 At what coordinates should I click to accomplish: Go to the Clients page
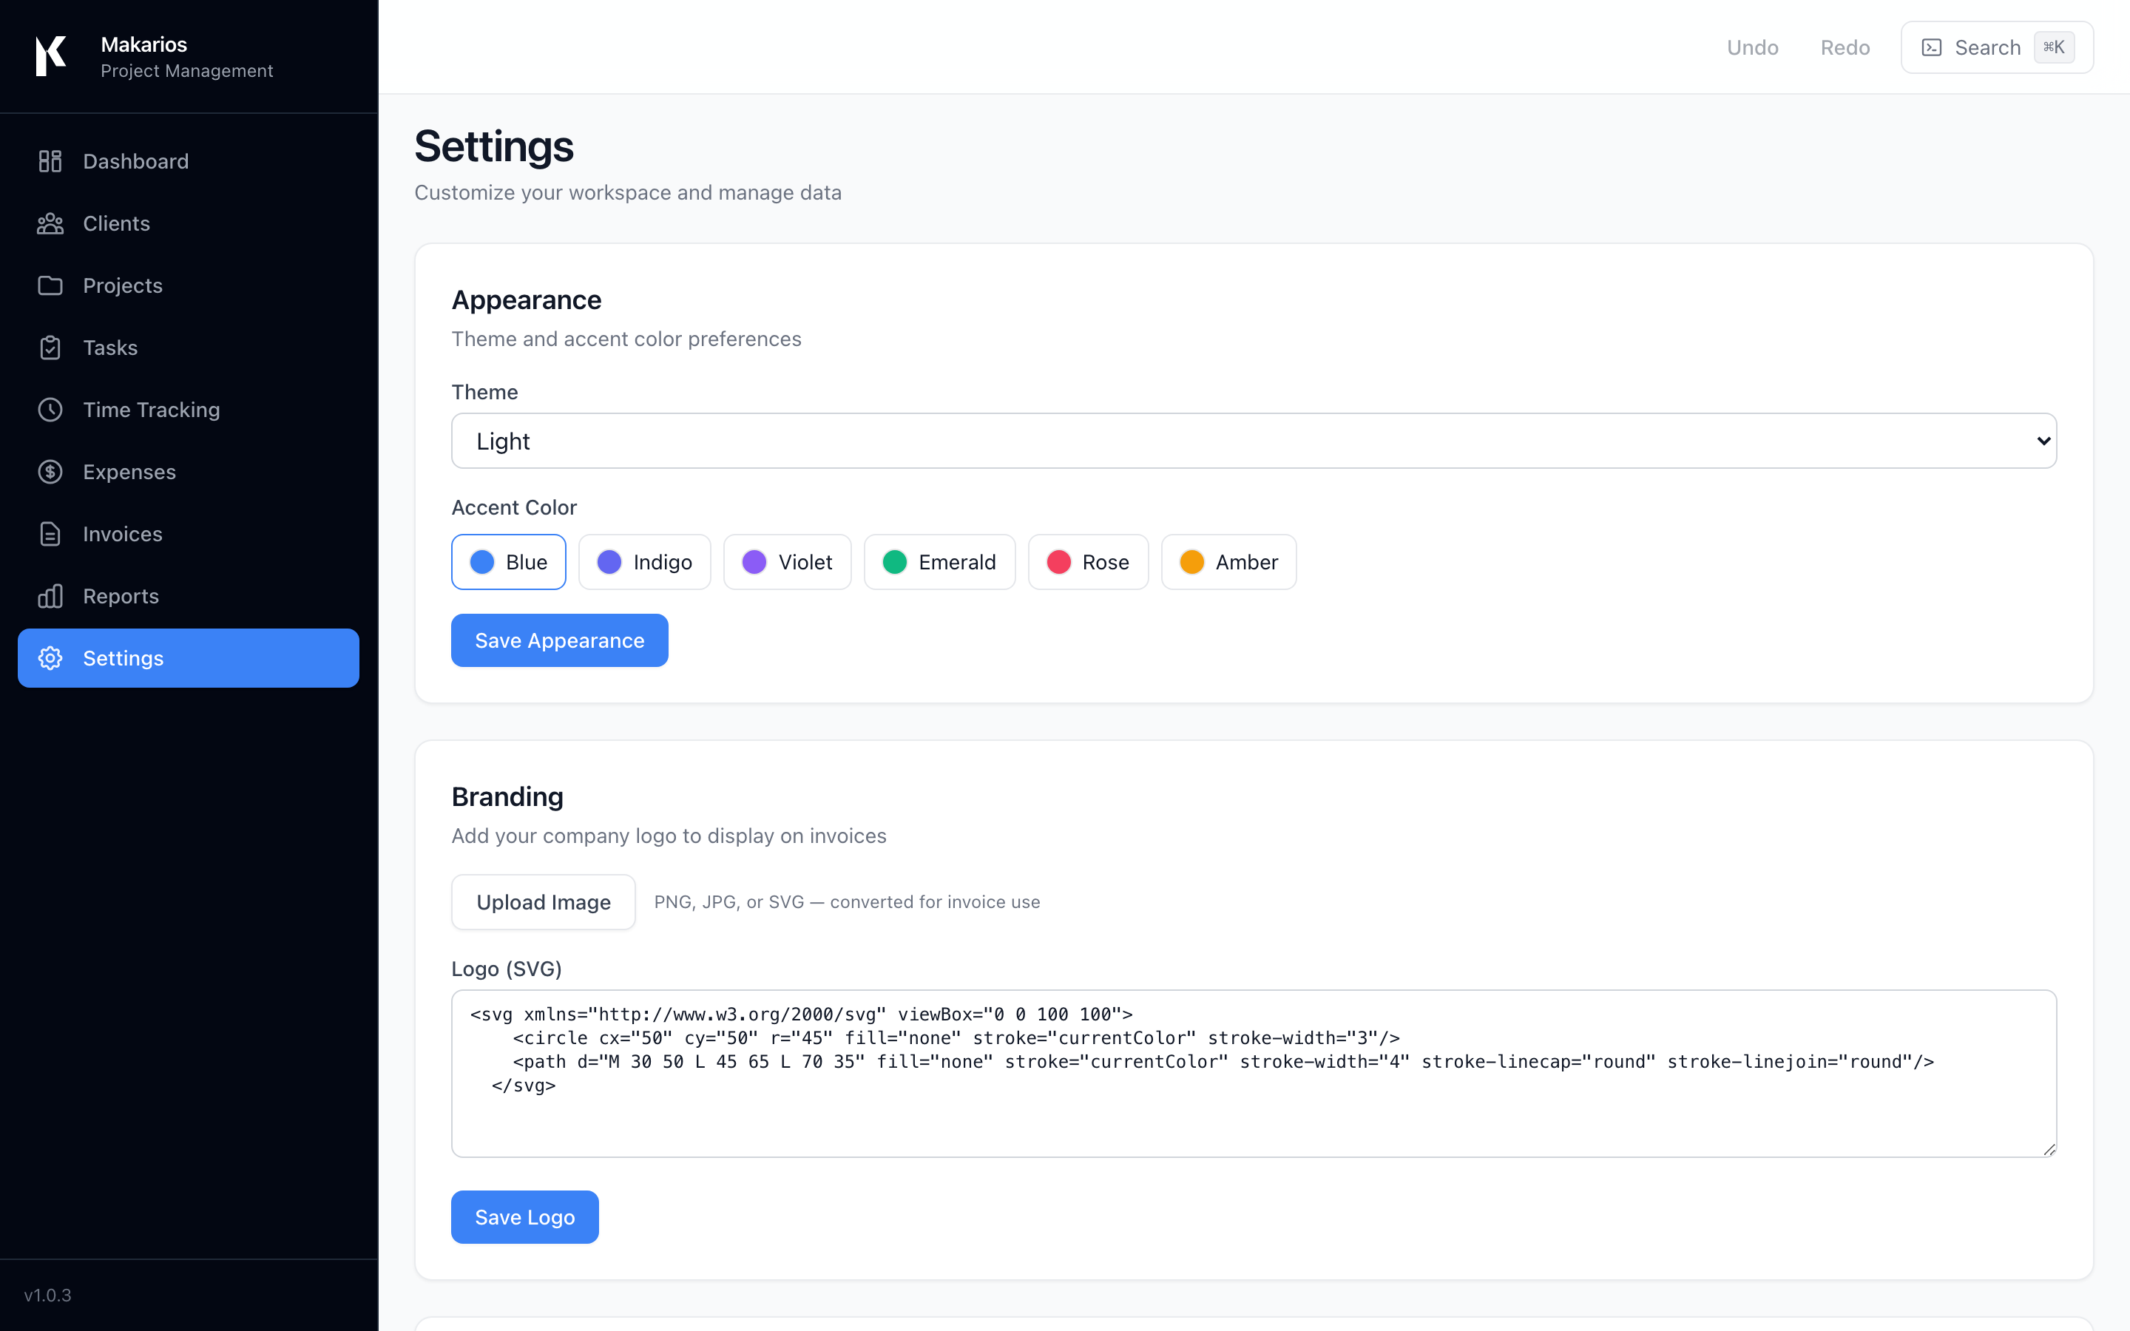tap(189, 223)
